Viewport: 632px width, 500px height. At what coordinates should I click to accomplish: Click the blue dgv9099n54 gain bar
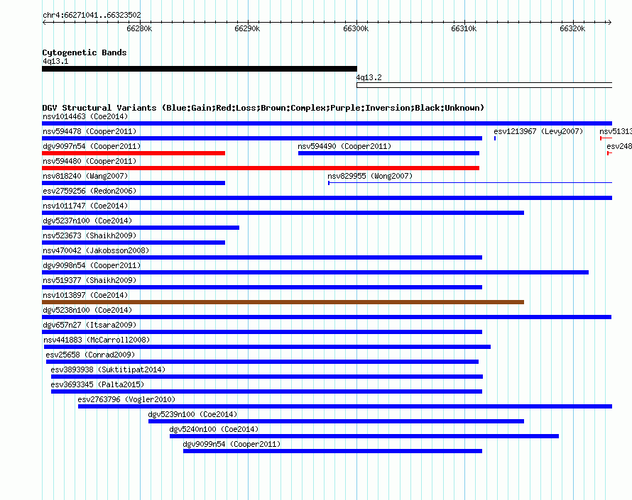pos(332,451)
